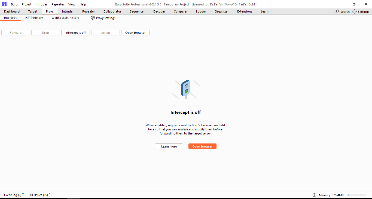The image size is (372, 199).
Task: Click the traffic light illustration
Action: coord(186,89)
